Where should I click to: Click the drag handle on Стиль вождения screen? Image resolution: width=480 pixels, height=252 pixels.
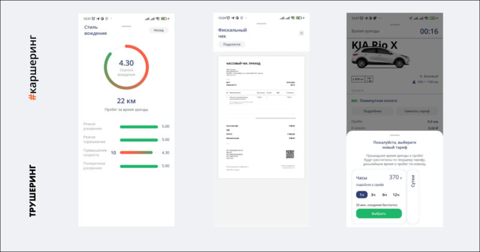pyautogui.click(x=126, y=26)
